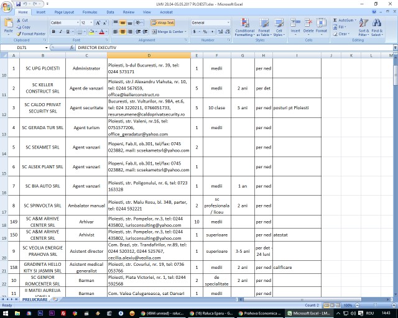Apply percent style
Screen dimensions: 398x318
coord(205,32)
